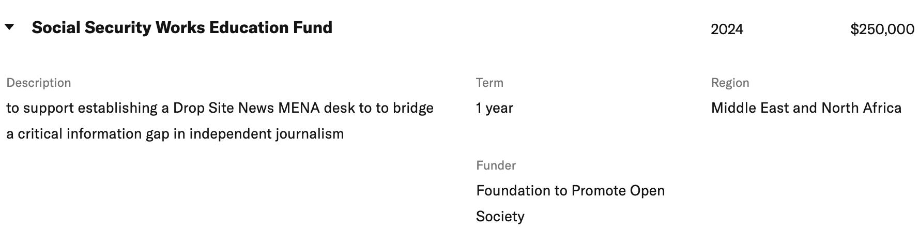Click the "Foundation to Promote Open" funder line
This screenshot has width=919, height=243.
pos(570,191)
